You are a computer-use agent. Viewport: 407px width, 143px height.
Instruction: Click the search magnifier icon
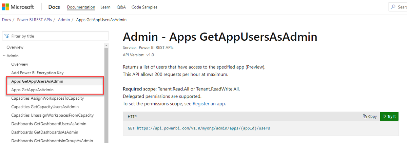[x=393, y=7]
